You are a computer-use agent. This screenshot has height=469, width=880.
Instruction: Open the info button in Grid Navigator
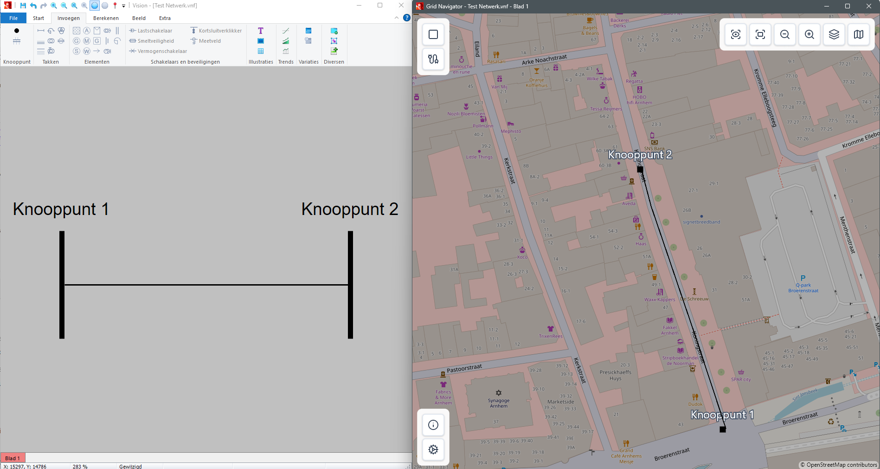click(x=433, y=425)
